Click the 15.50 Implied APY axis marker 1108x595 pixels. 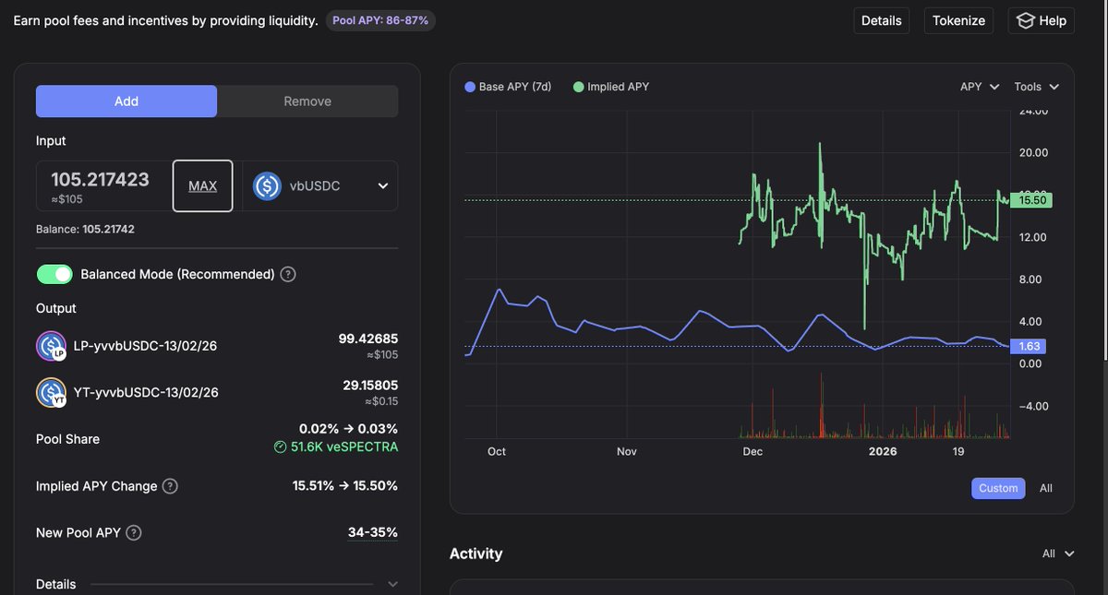coord(1032,200)
